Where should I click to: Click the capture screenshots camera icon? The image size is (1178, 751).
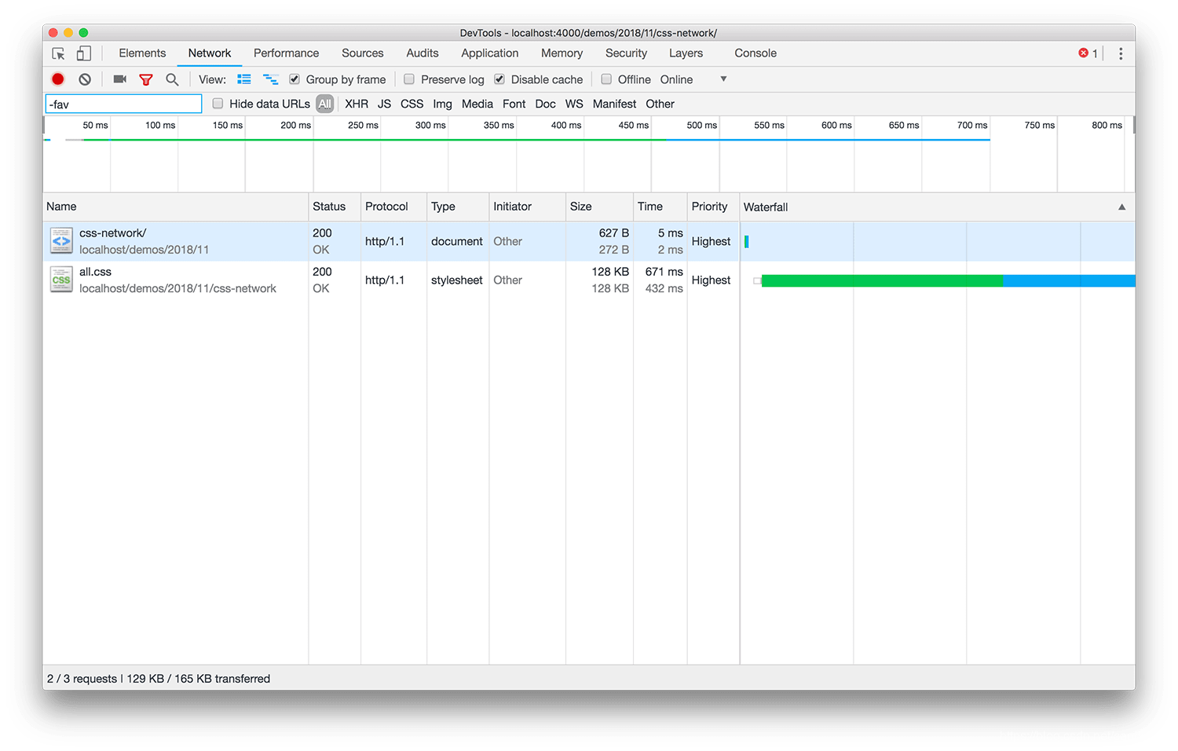(x=119, y=79)
